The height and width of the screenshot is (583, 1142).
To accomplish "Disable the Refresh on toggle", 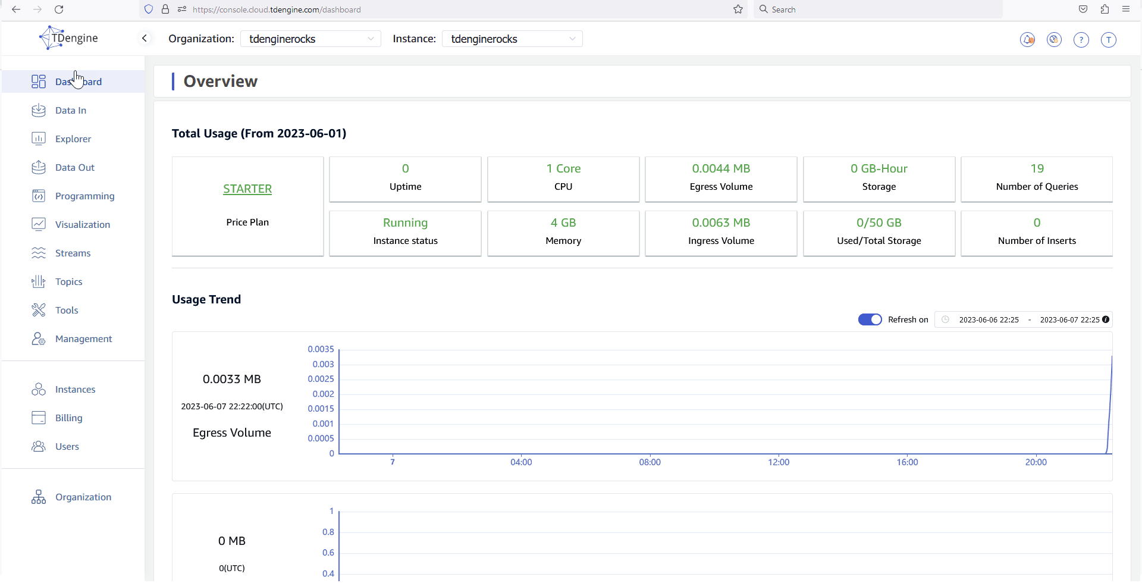I will pyautogui.click(x=870, y=320).
